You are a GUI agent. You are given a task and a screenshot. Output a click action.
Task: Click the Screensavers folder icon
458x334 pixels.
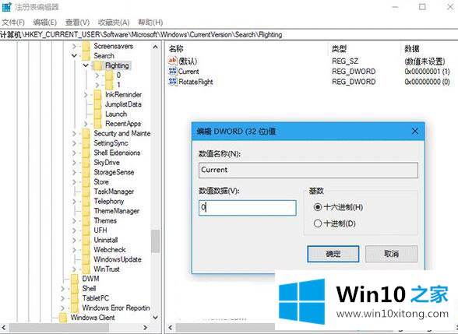86,46
